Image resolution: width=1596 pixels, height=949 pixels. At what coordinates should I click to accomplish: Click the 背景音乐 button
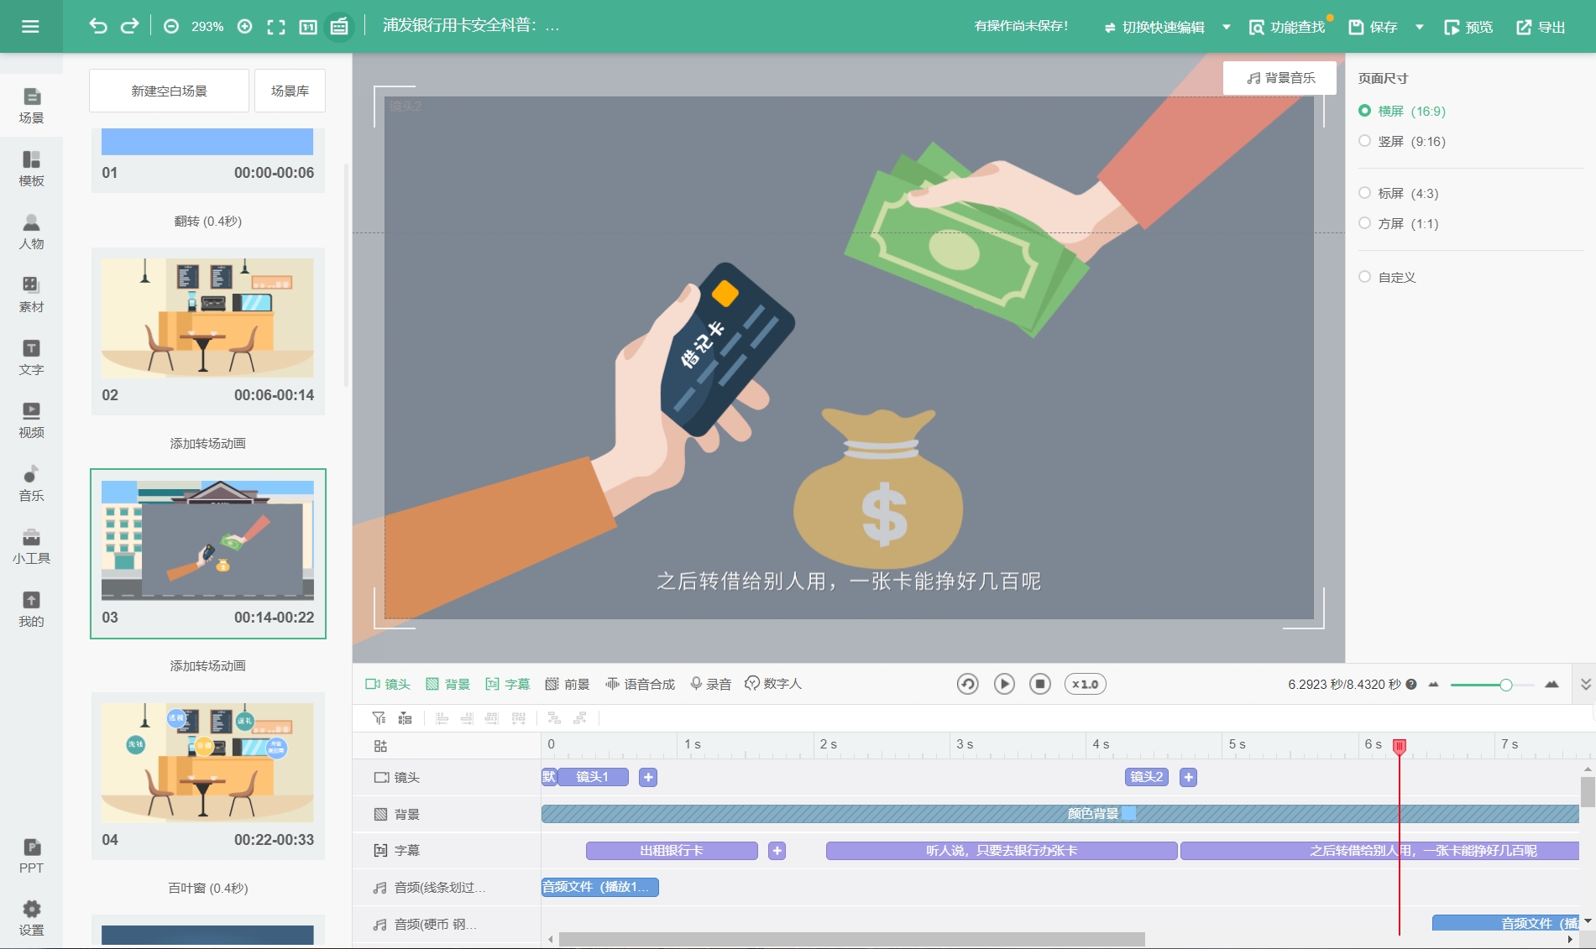click(x=1279, y=78)
